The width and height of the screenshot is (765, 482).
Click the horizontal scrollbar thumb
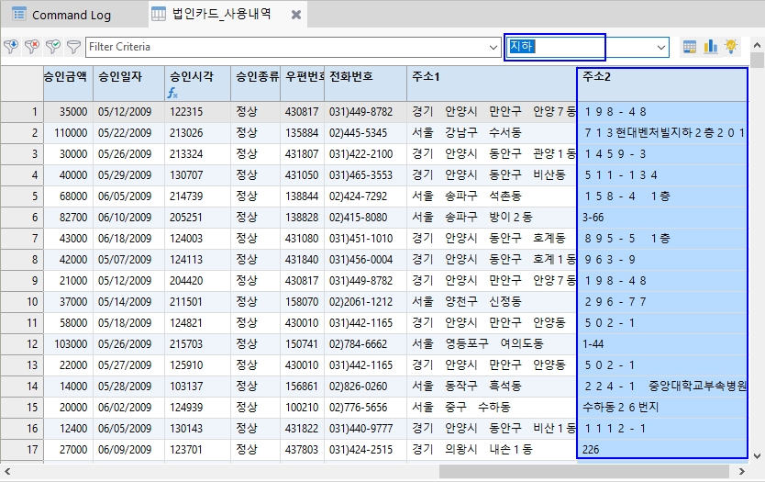click(x=584, y=471)
